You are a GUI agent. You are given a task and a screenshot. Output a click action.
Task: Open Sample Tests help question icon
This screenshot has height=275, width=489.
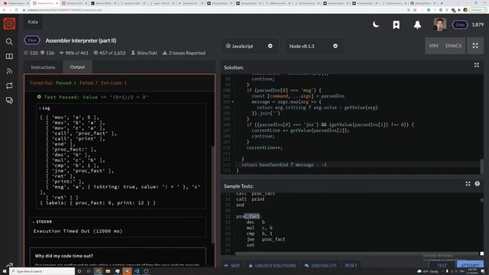[477, 183]
